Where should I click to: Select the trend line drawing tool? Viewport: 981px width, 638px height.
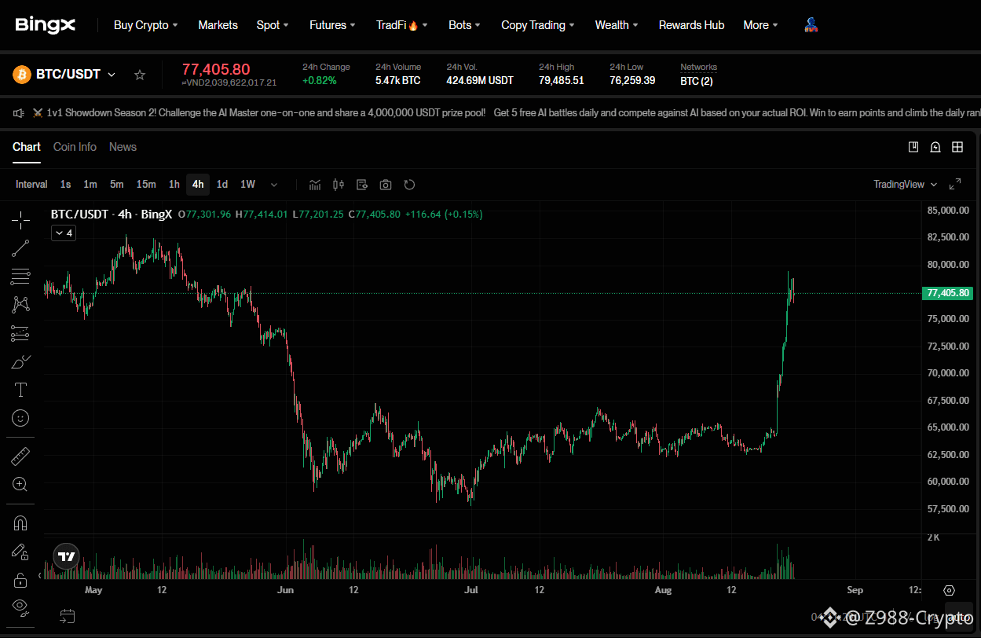coord(20,248)
